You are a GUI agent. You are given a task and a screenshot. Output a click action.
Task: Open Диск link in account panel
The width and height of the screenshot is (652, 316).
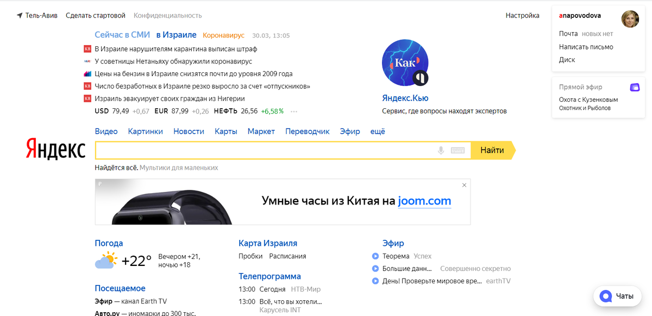[567, 60]
